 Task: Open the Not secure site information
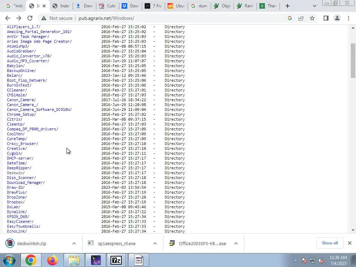pyautogui.click(x=57, y=18)
